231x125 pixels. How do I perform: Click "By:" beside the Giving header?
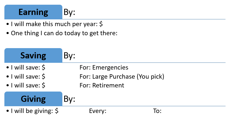(69, 99)
